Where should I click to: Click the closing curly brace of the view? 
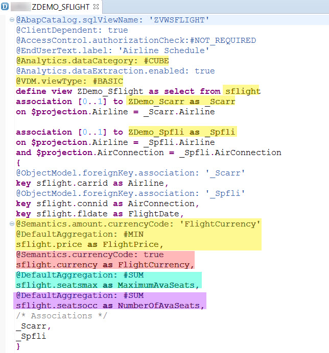[x=18, y=346]
